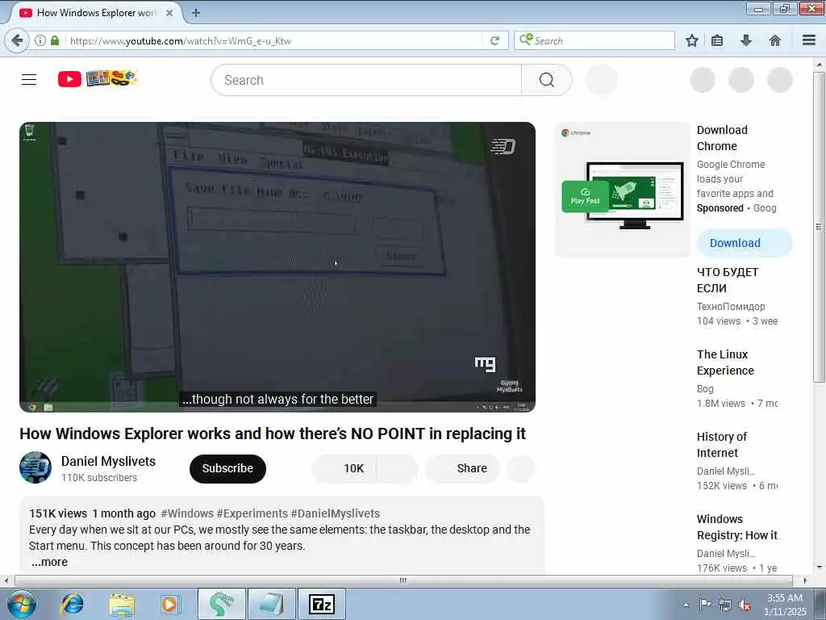826x620 pixels.
Task: Go to browser home page icon
Action: (x=775, y=40)
